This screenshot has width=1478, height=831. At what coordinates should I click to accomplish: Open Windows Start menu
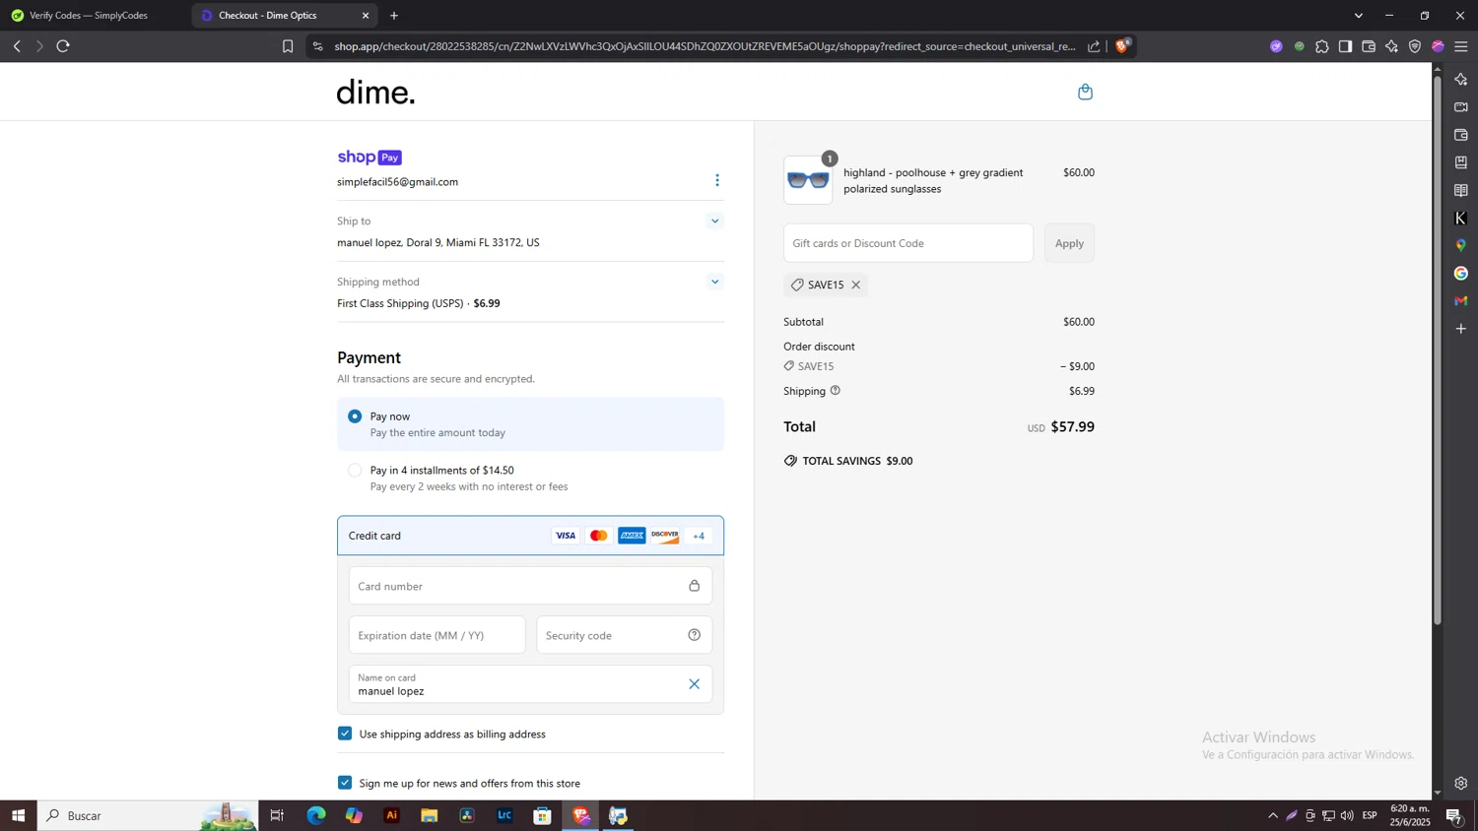point(18,815)
